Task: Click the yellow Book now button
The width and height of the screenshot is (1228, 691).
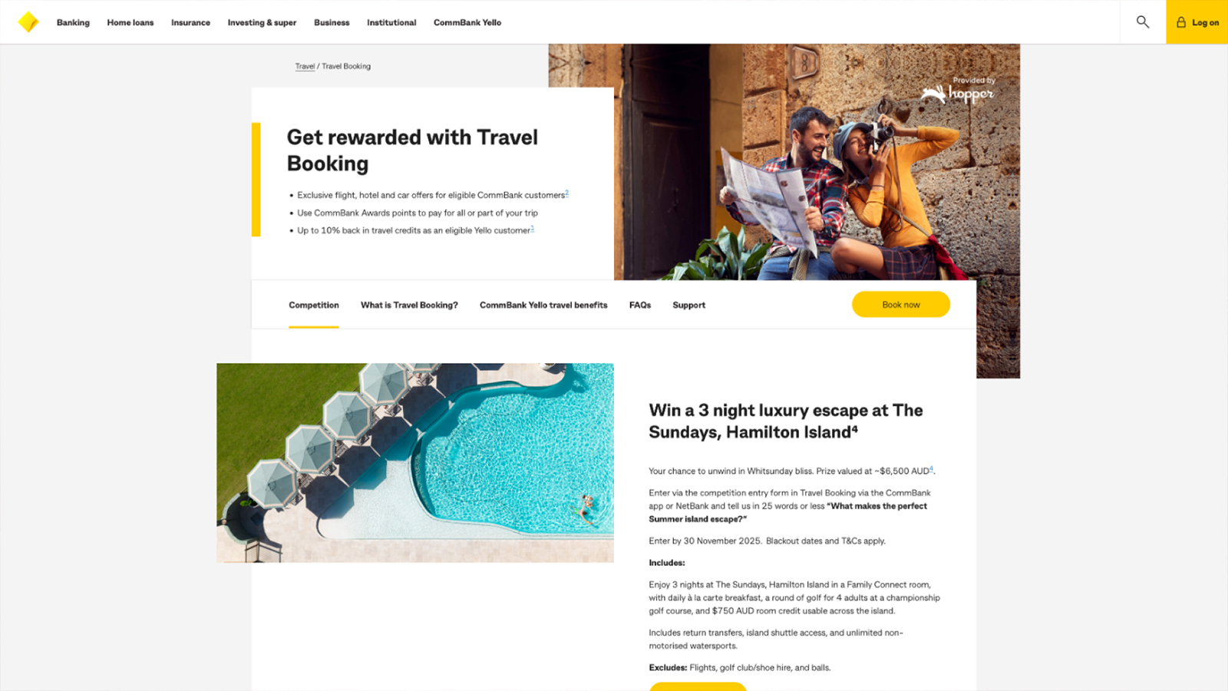Action: [x=901, y=305]
